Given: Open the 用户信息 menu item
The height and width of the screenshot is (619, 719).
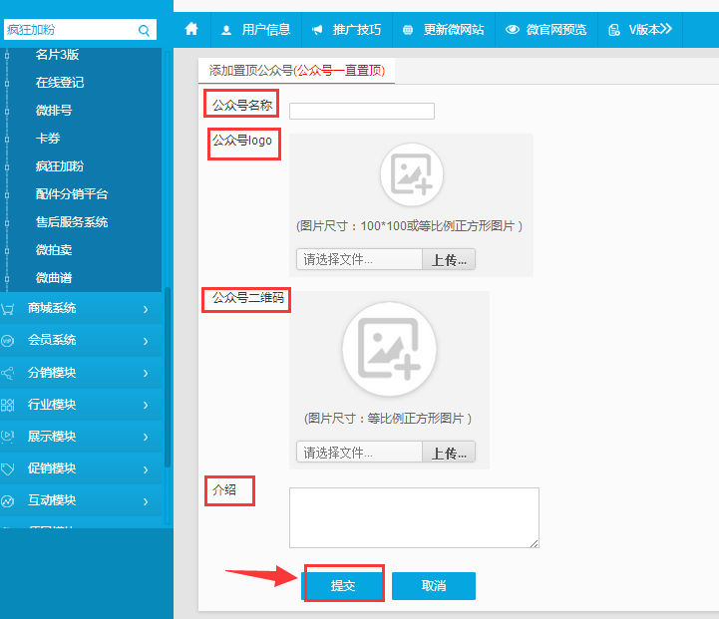Looking at the screenshot, I should pyautogui.click(x=256, y=30).
